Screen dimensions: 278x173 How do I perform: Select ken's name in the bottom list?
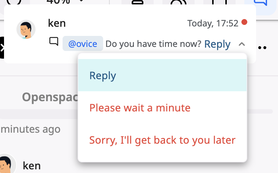click(32, 165)
